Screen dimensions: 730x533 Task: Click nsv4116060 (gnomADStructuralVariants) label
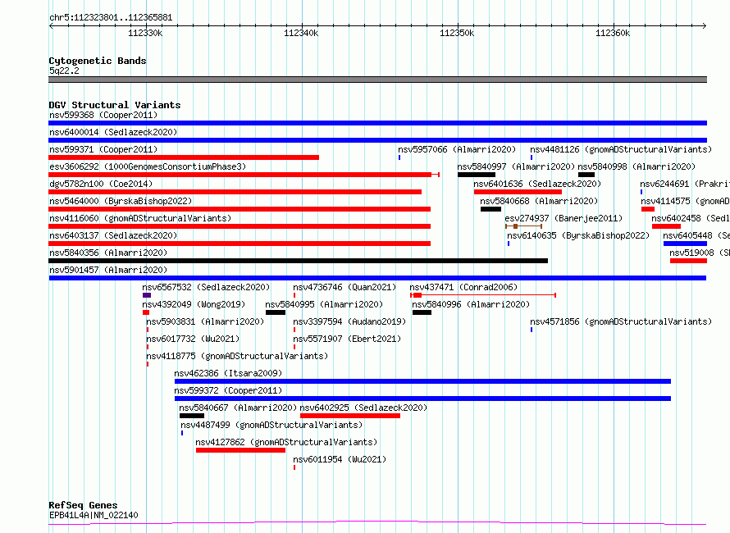140,218
